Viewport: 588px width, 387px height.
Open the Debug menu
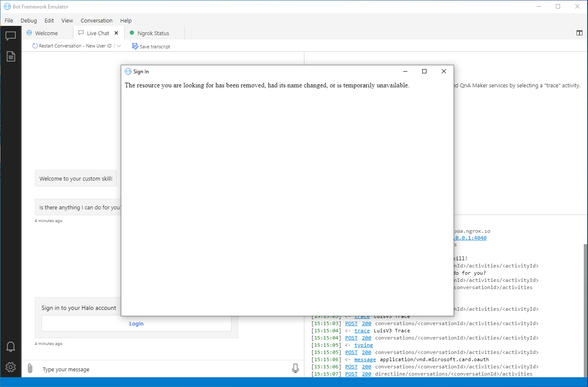[28, 20]
